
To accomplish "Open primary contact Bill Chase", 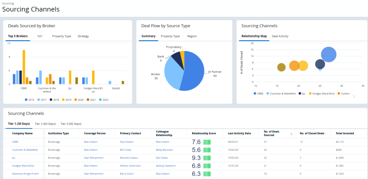I will pyautogui.click(x=125, y=150).
